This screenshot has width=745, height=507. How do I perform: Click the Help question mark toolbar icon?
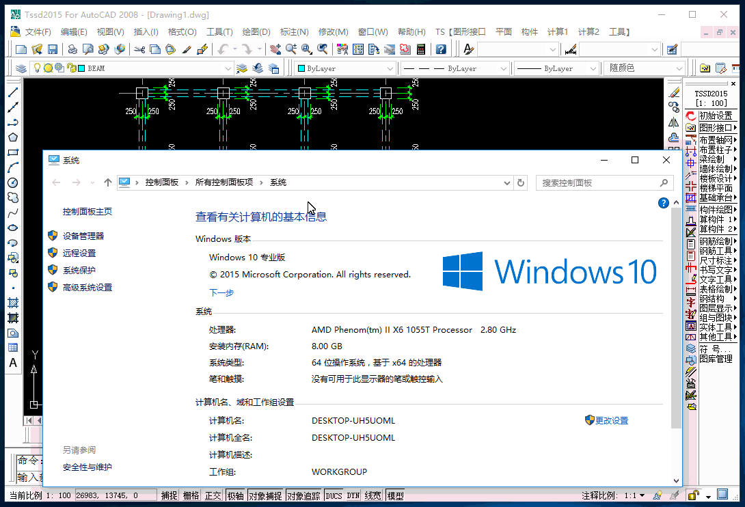(441, 49)
